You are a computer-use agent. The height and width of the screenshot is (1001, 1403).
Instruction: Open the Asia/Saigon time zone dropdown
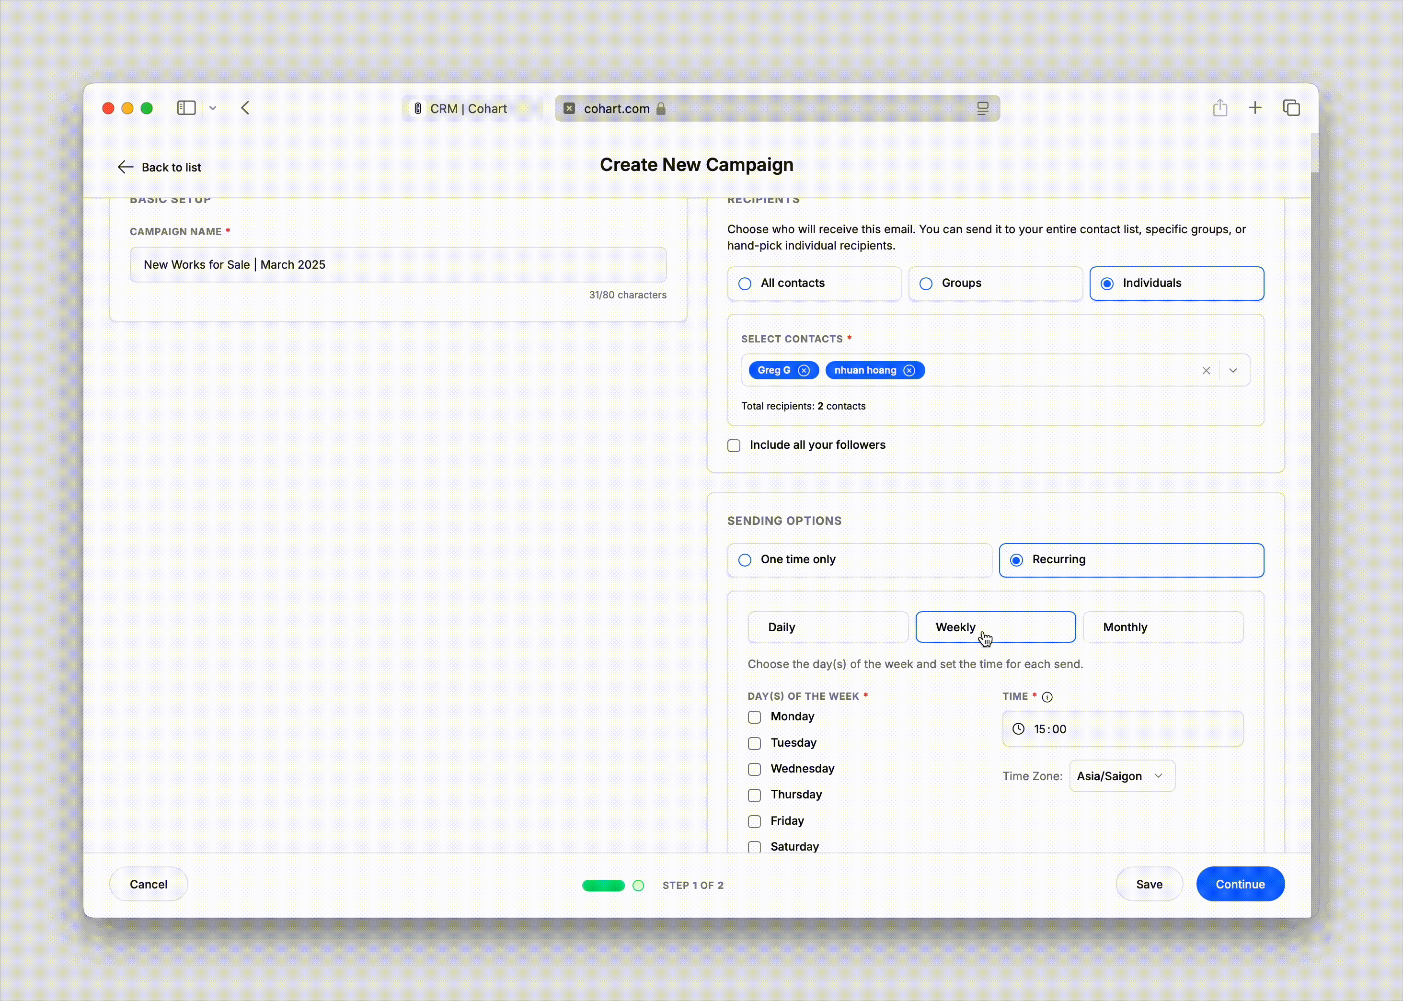tap(1122, 776)
